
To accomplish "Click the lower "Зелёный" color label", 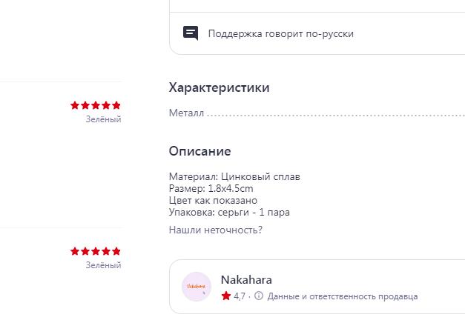I will 103,265.
